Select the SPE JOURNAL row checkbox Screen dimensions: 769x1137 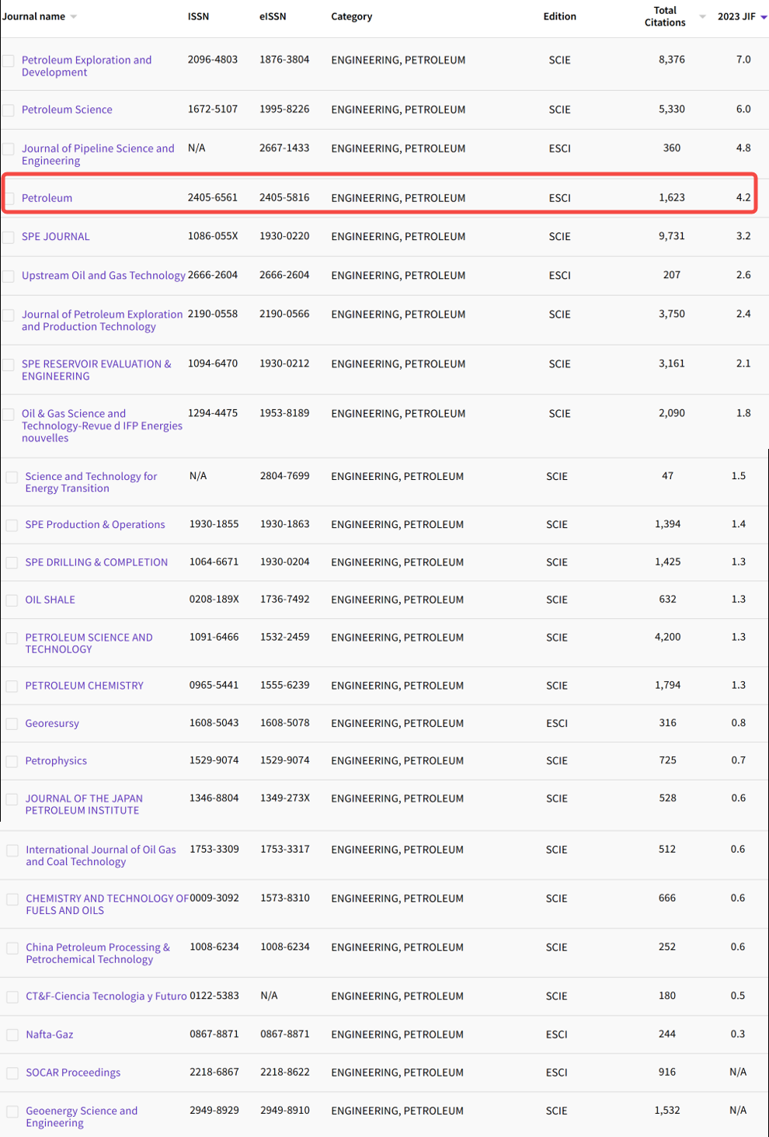pyautogui.click(x=9, y=237)
